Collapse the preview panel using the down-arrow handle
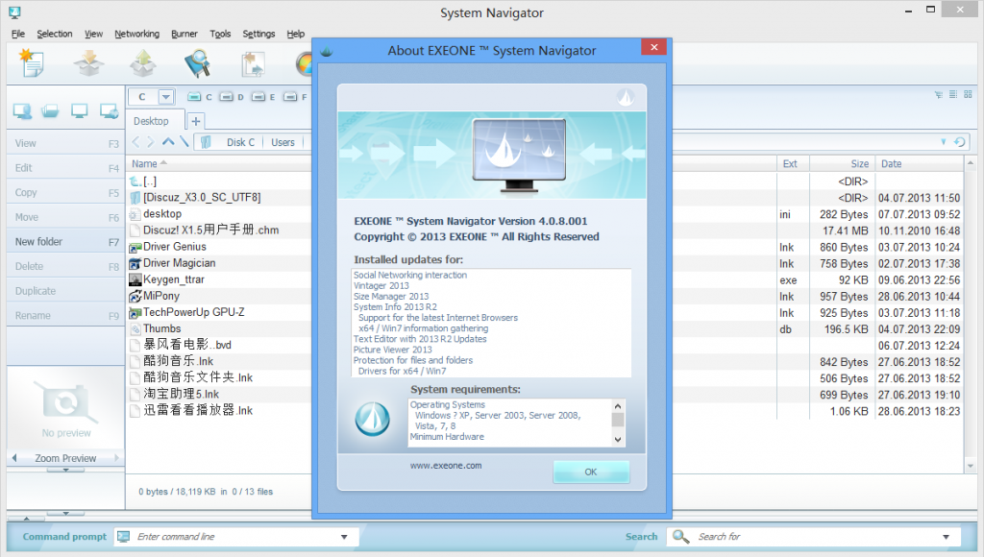 [x=65, y=470]
